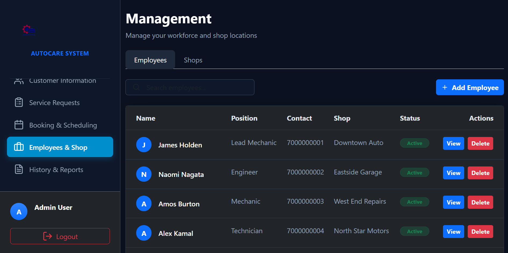Click the Engineer position cell

[x=244, y=172]
